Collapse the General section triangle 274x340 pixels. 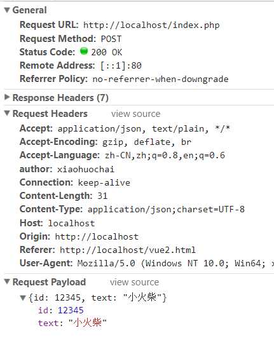7,10
